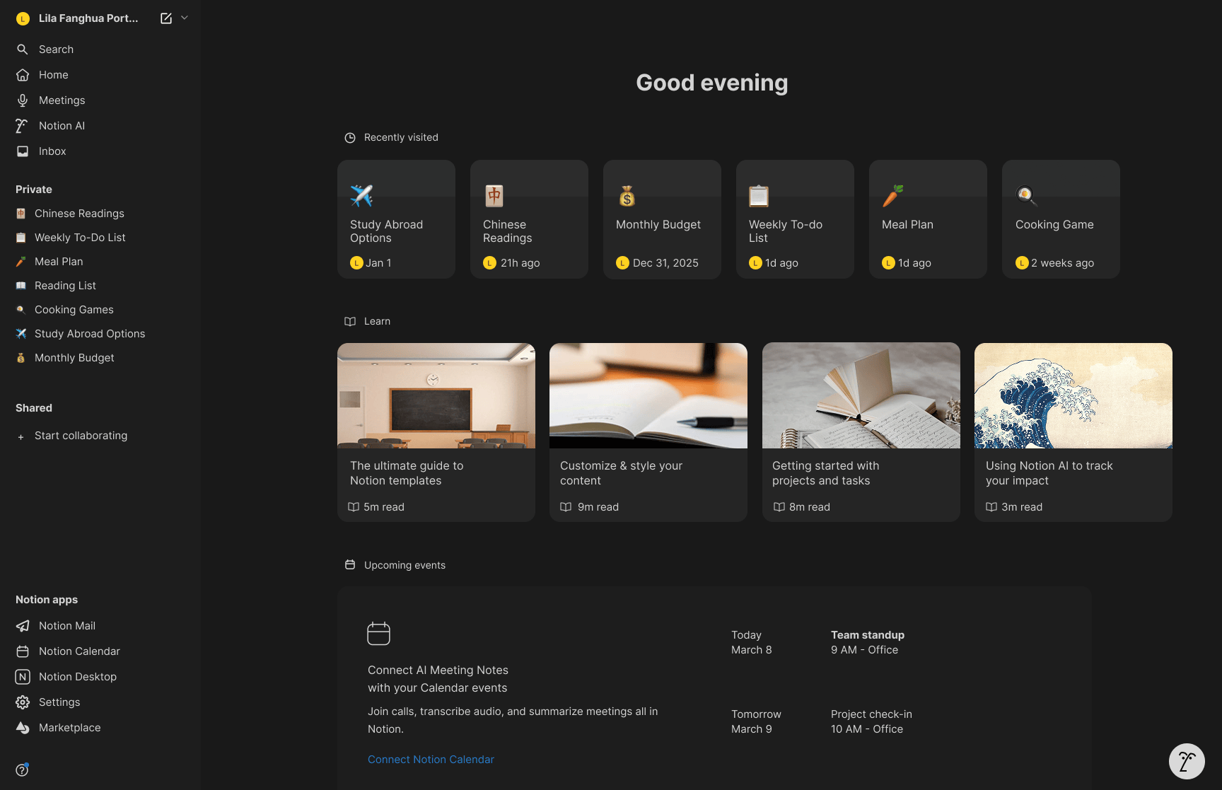The image size is (1222, 790).
Task: Click the Recently visited clock icon
Action: point(350,138)
